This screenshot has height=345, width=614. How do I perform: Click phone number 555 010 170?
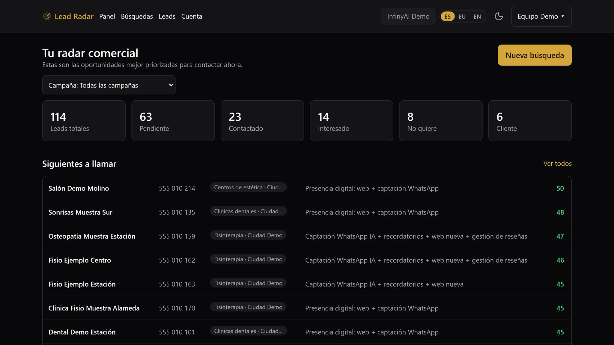coord(177,308)
